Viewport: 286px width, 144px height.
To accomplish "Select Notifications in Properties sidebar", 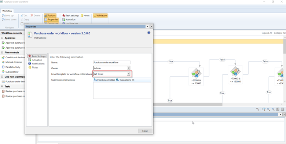I will click(36, 64).
